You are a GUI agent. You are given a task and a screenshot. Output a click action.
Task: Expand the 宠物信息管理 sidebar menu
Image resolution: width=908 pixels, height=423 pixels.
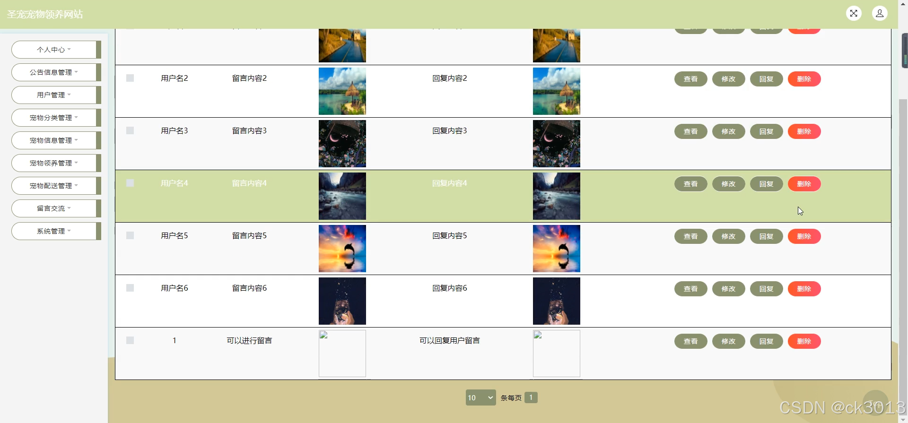click(56, 140)
